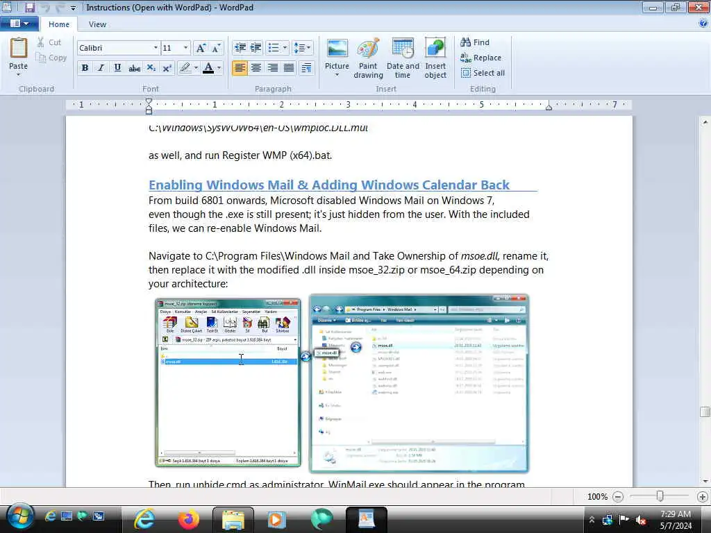
Task: Open Find
Action: tap(475, 42)
